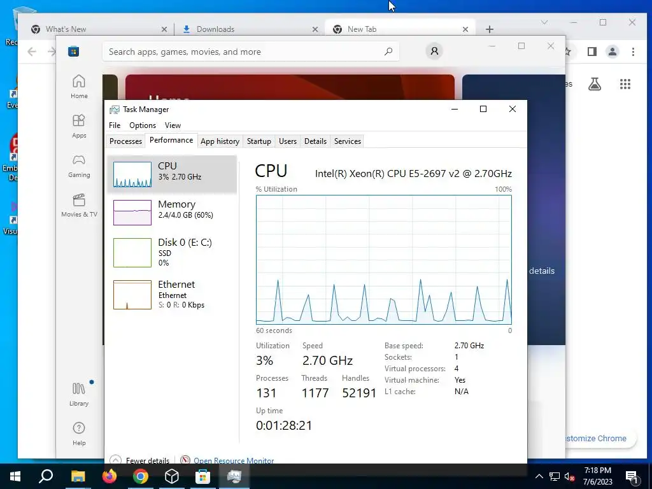The height and width of the screenshot is (489, 652).
Task: Switch to Microsoft Store taskbar icon
Action: tap(203, 476)
